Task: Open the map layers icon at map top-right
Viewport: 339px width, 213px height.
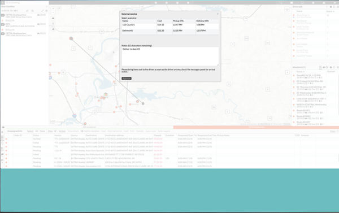Action: tap(287, 9)
